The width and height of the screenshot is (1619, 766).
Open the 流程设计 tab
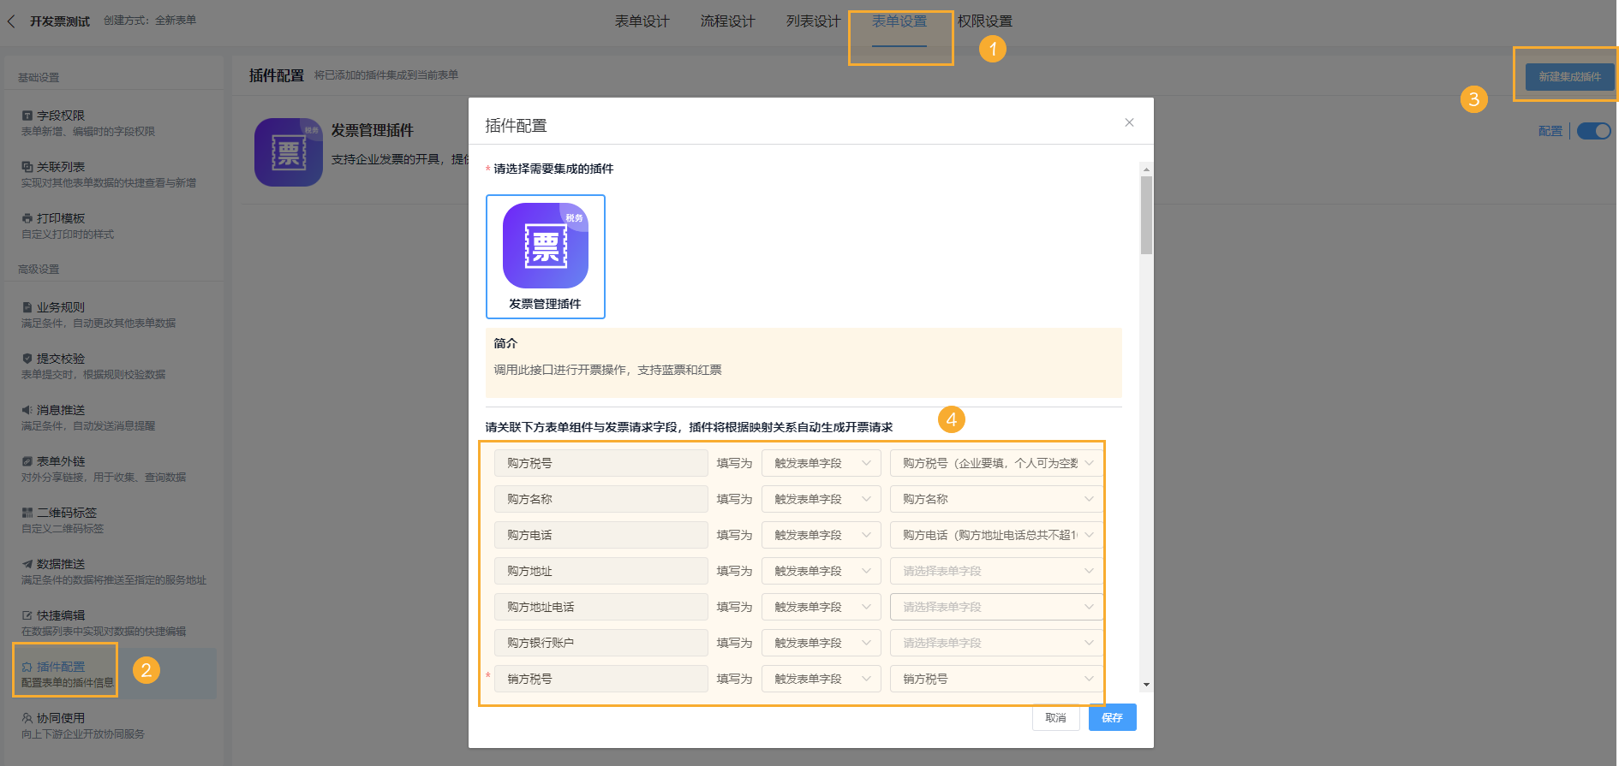tap(727, 21)
